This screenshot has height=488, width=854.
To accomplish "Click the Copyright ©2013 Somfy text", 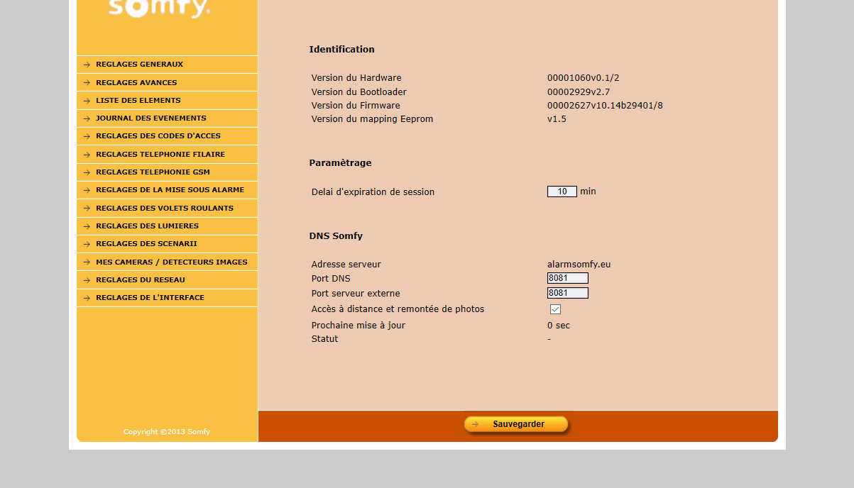I will (167, 432).
